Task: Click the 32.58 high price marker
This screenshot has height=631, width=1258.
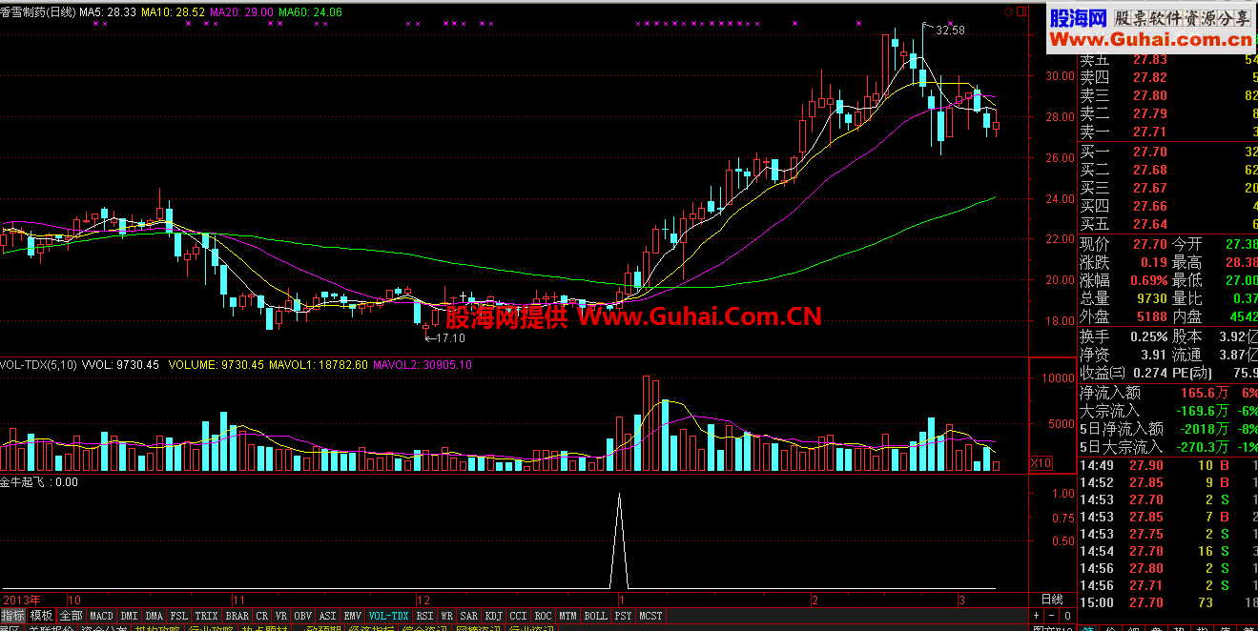Action: pos(950,31)
